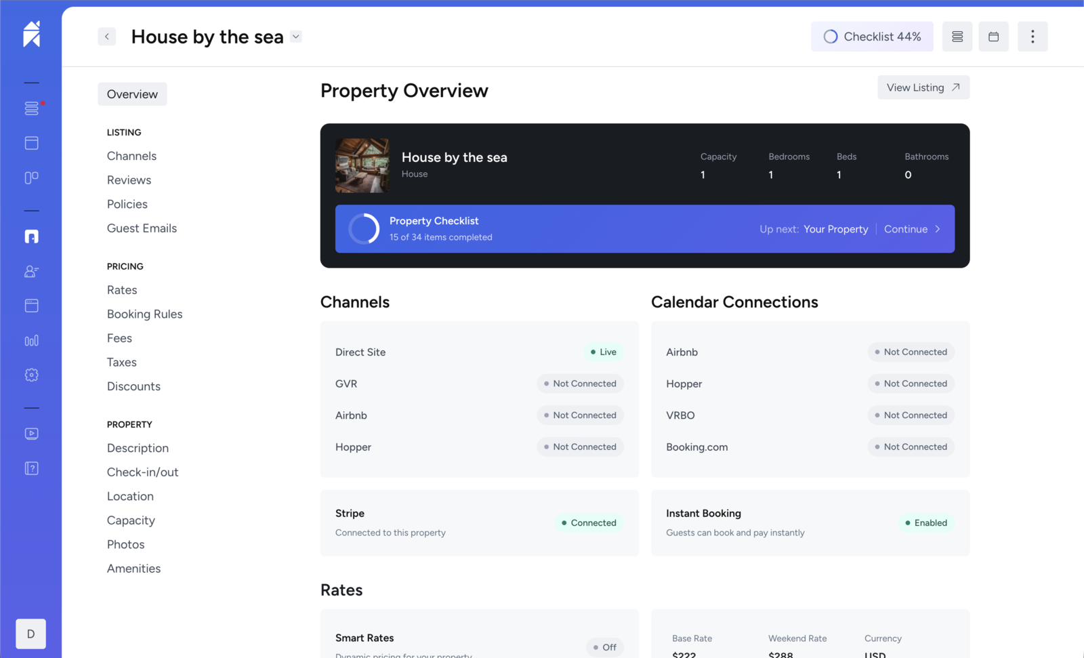1084x658 pixels.
Task: Click the Base Rate label
Action: click(x=692, y=638)
